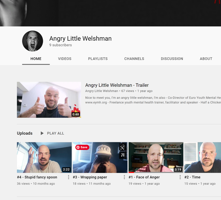Click PLAY ALL text link
The width and height of the screenshot is (221, 200).
pyautogui.click(x=56, y=133)
